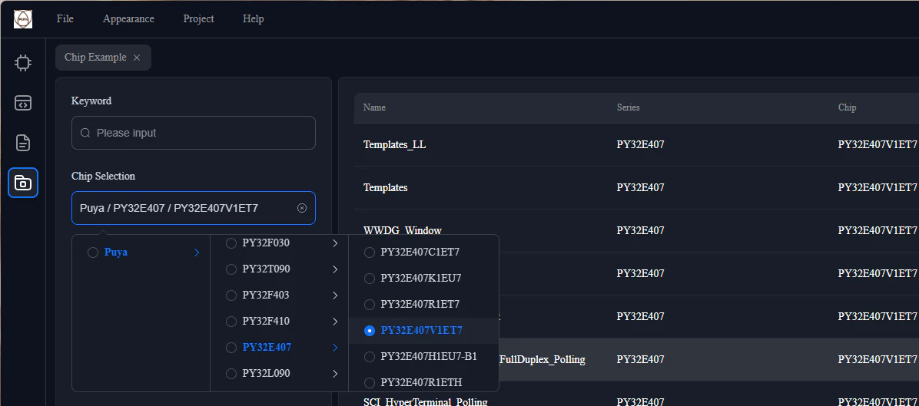The width and height of the screenshot is (919, 406).
Task: Select the PY32F410 radio button
Action: pos(231,321)
